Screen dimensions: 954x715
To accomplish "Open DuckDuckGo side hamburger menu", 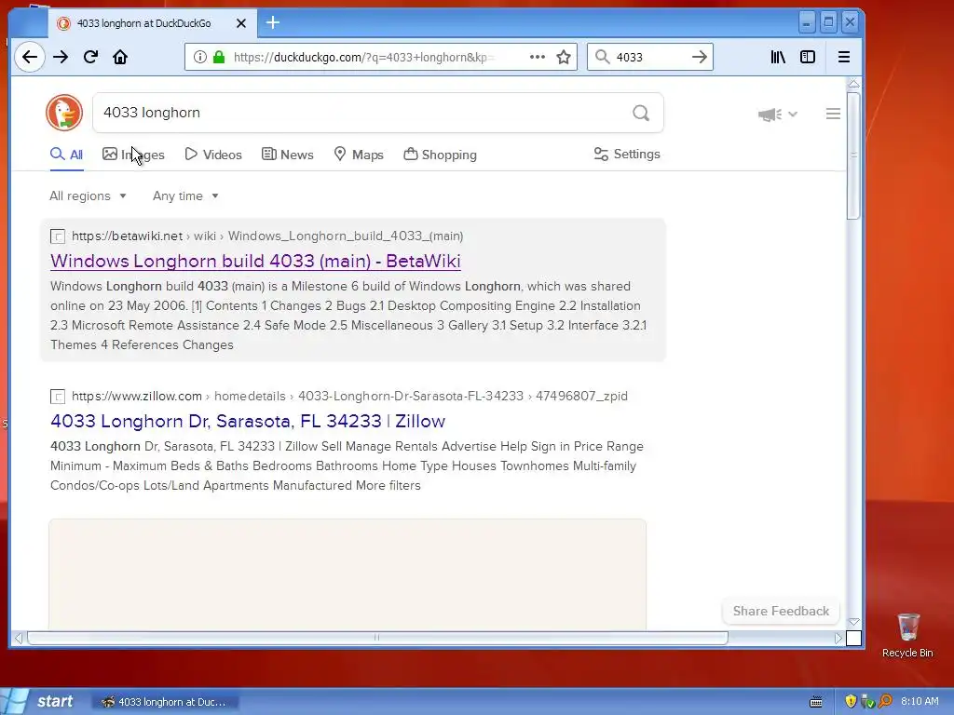I will 833,114.
